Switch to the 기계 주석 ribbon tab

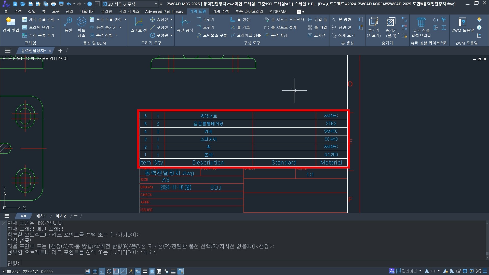click(x=220, y=11)
